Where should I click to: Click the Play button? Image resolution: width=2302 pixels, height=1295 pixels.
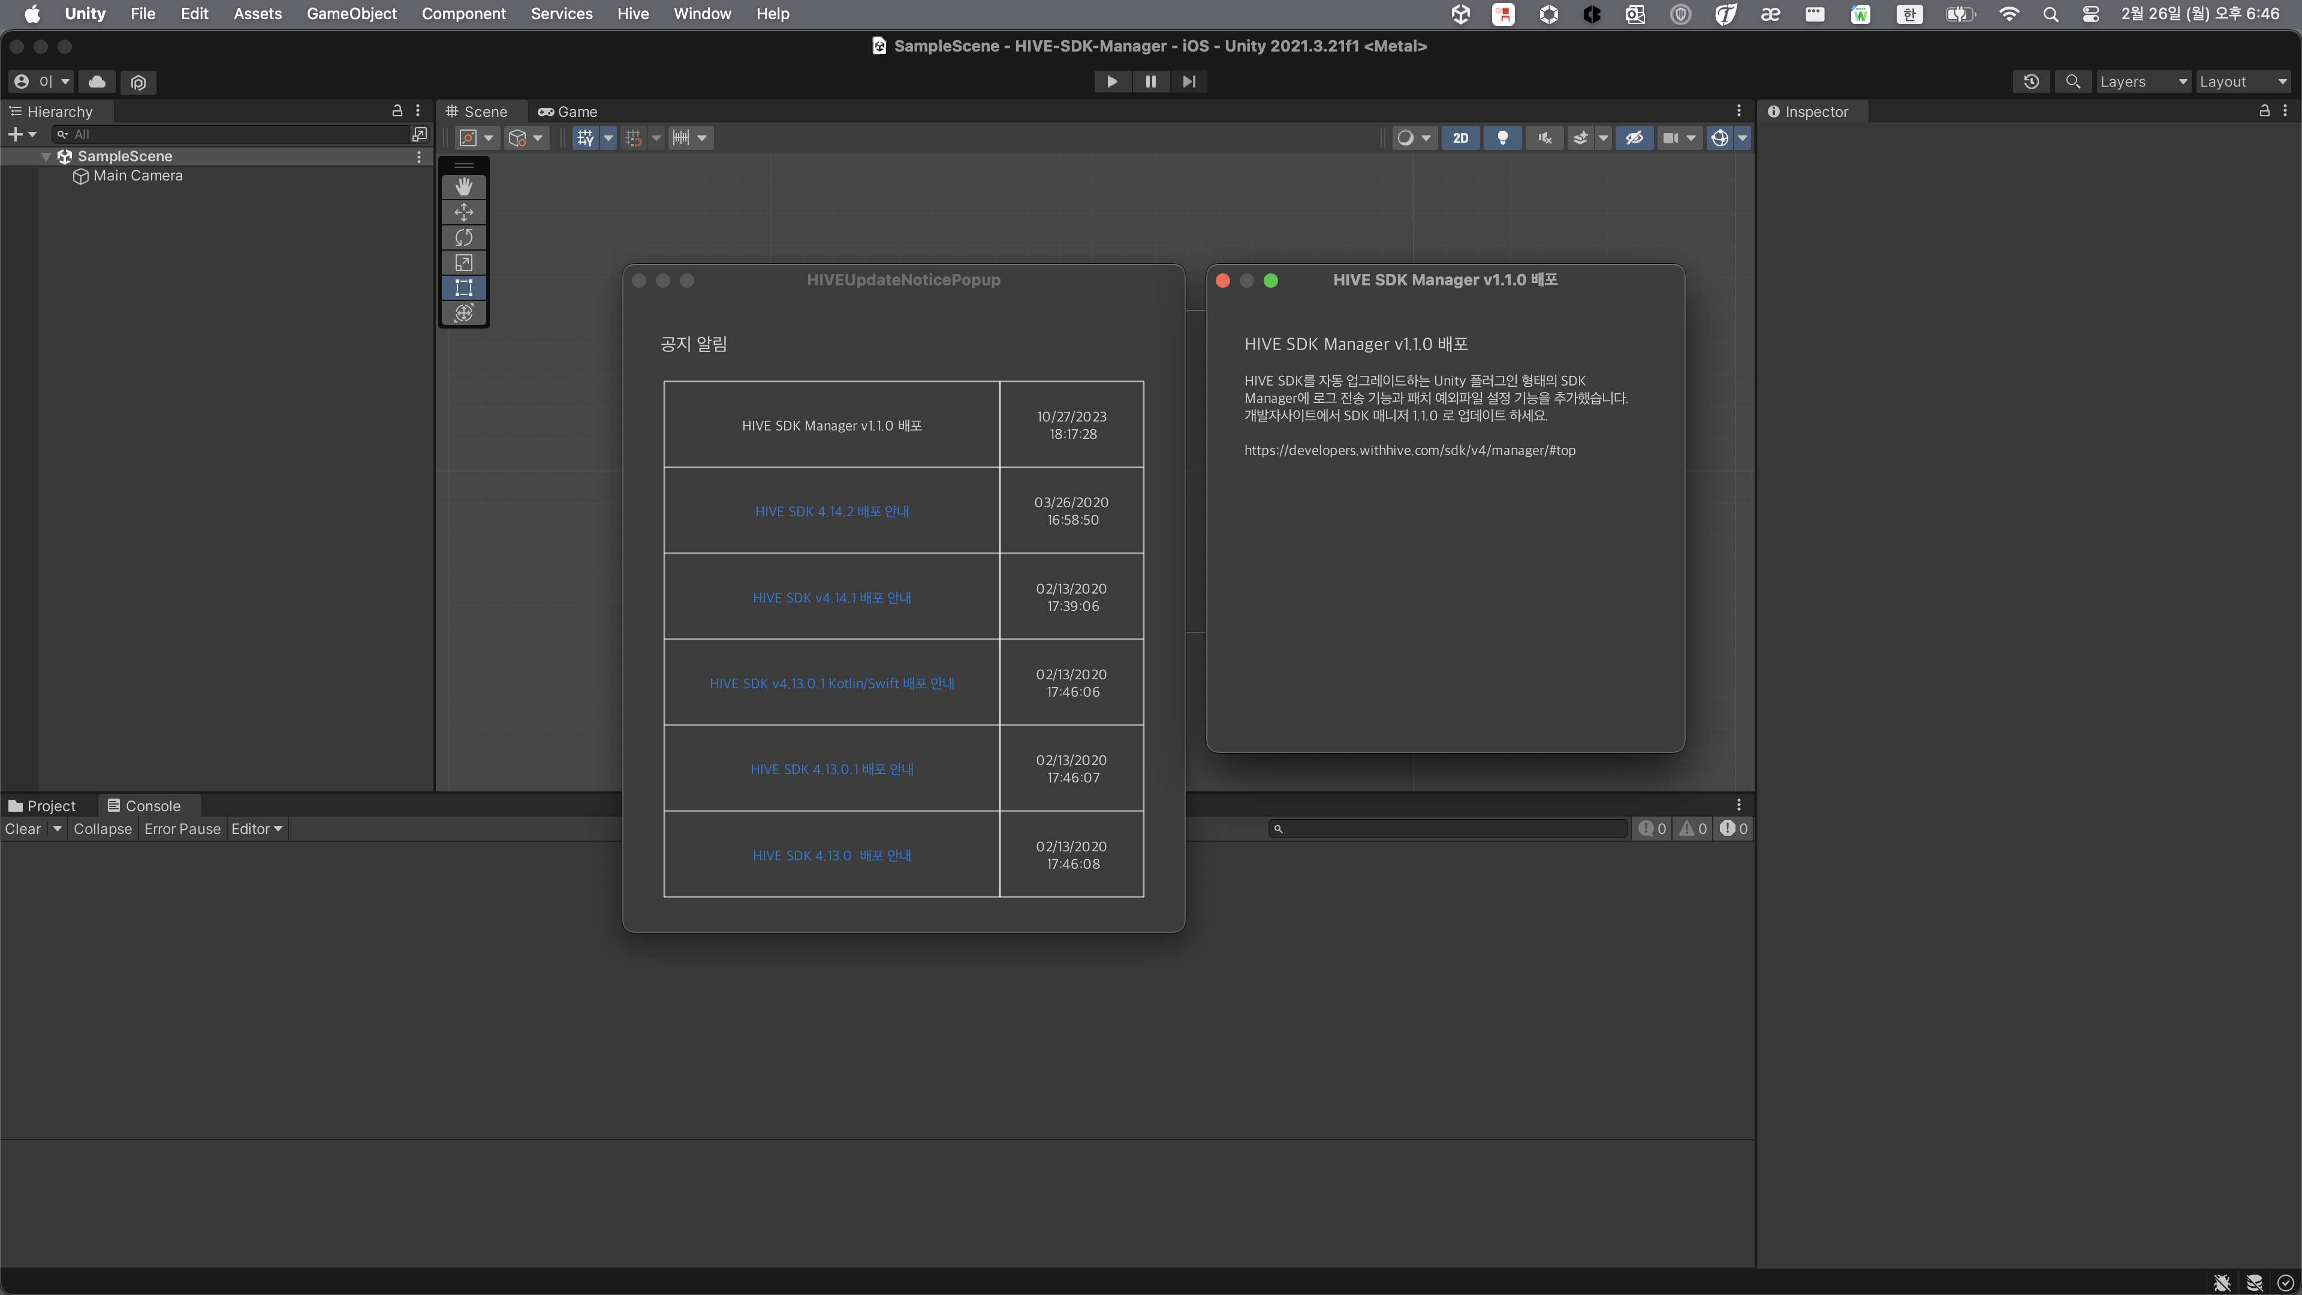pyautogui.click(x=1111, y=82)
